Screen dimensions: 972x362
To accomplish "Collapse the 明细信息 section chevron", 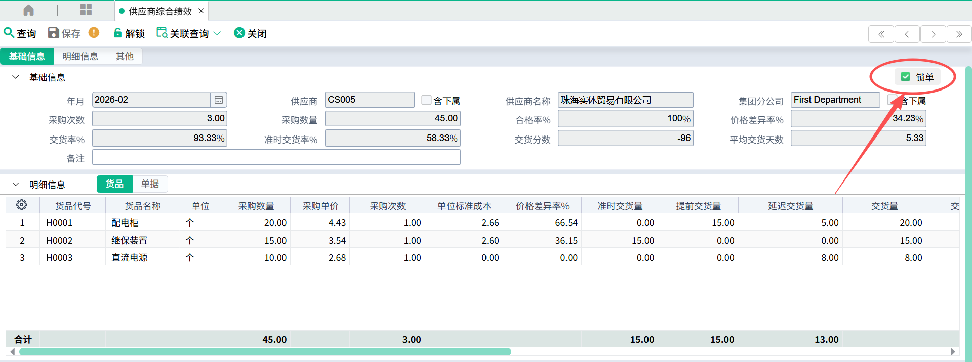I will (x=16, y=185).
